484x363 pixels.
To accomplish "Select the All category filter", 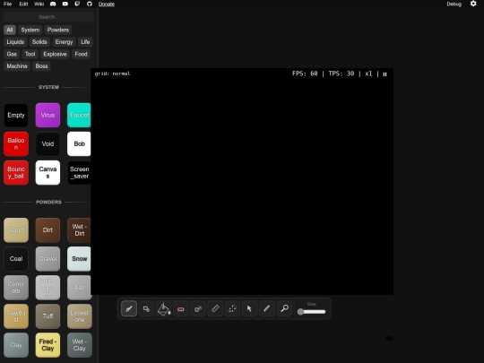I will click(10, 30).
